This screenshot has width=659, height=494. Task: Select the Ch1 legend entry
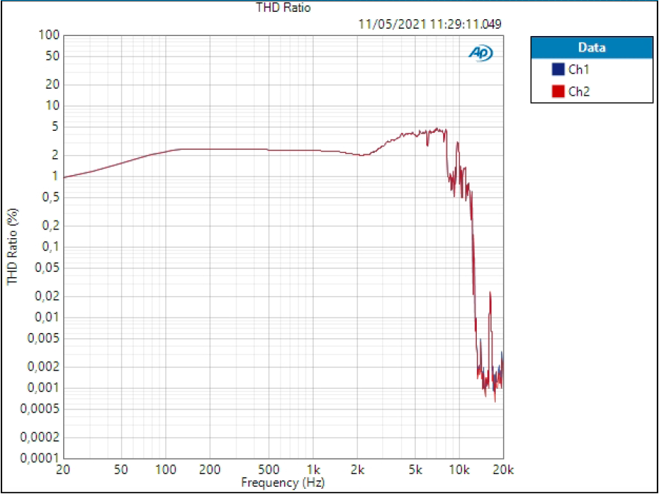pyautogui.click(x=591, y=69)
